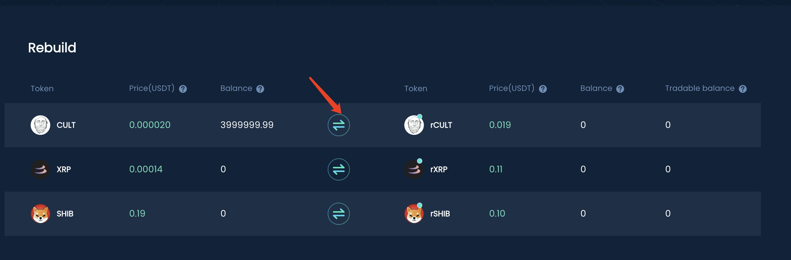Click the SHIB price 0.19

[137, 214]
